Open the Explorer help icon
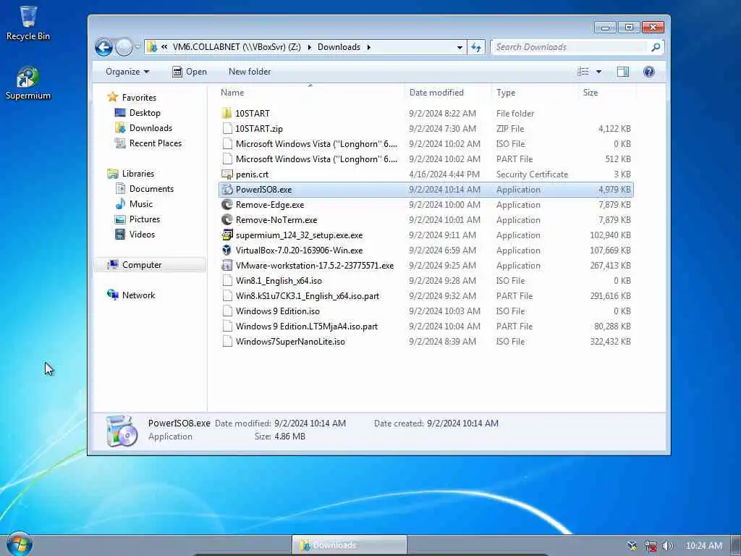The height and width of the screenshot is (556, 741). click(x=649, y=72)
